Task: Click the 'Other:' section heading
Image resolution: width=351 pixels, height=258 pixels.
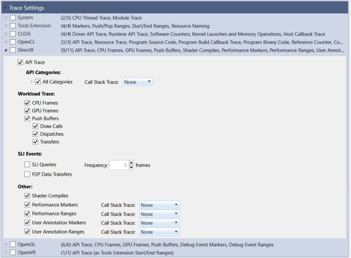Action: coord(25,187)
